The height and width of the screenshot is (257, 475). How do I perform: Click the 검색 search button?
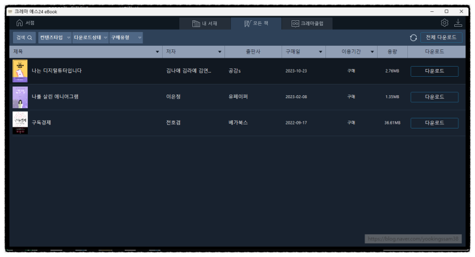(x=24, y=37)
